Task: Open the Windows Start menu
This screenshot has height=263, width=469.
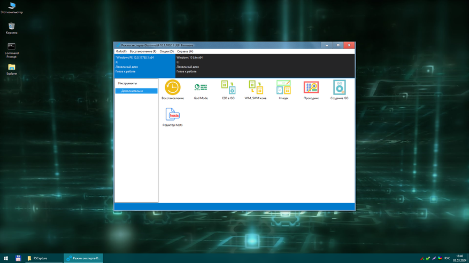Action: click(6, 258)
